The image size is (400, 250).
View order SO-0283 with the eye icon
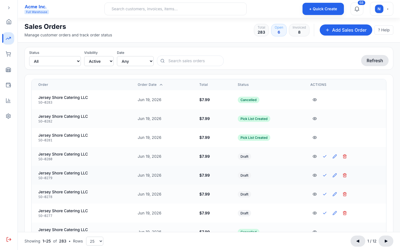click(315, 100)
